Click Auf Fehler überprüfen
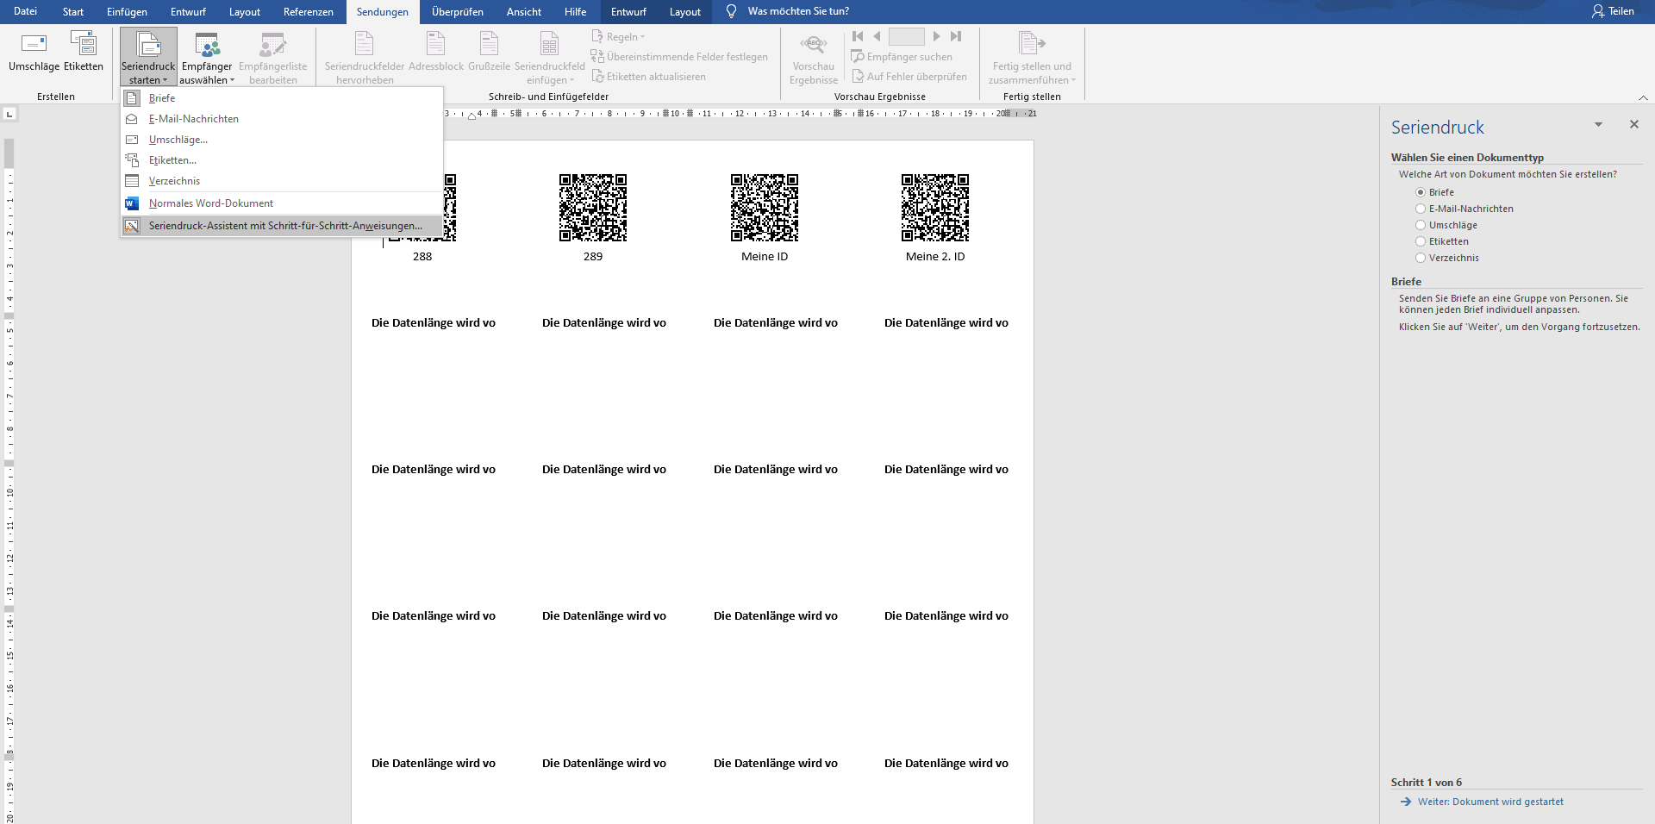 [909, 77]
